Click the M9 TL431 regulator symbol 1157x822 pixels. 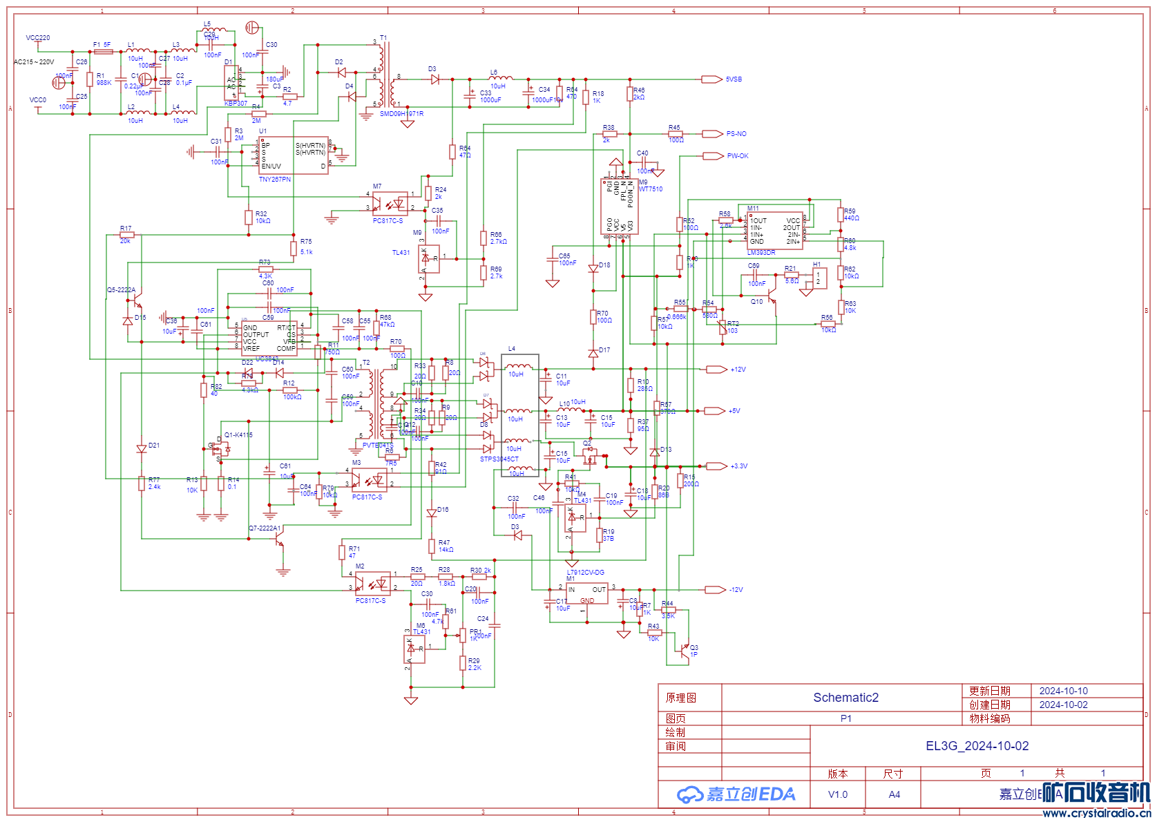pyautogui.click(x=429, y=260)
